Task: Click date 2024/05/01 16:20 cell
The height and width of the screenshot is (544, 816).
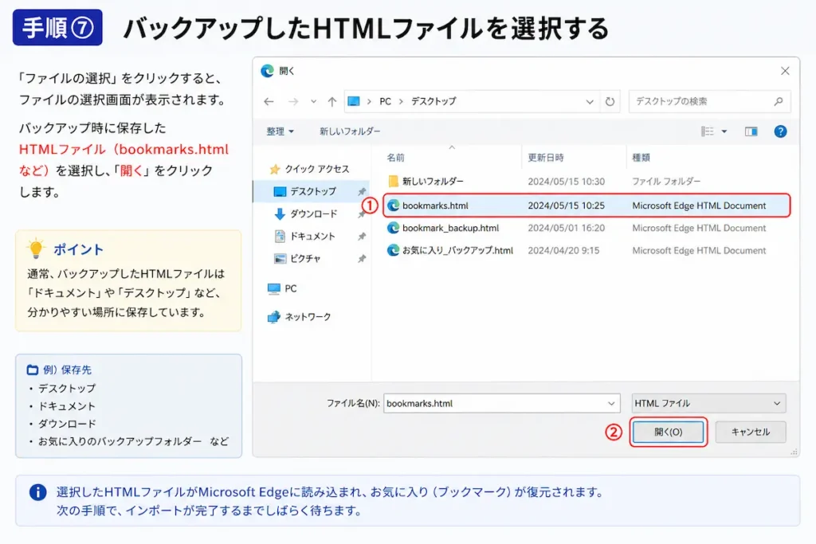Action: click(x=567, y=228)
